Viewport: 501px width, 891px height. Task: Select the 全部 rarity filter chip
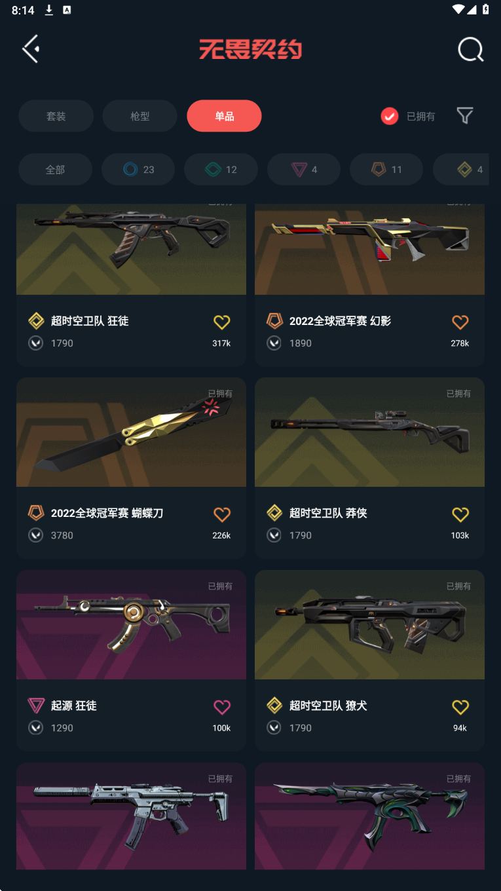55,170
